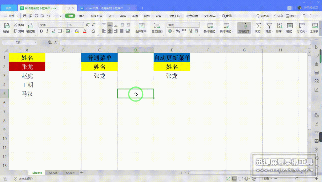Image resolution: width=322 pixels, height=182 pixels.
Task: Apply thousands separator (000) format
Action: point(184,31)
